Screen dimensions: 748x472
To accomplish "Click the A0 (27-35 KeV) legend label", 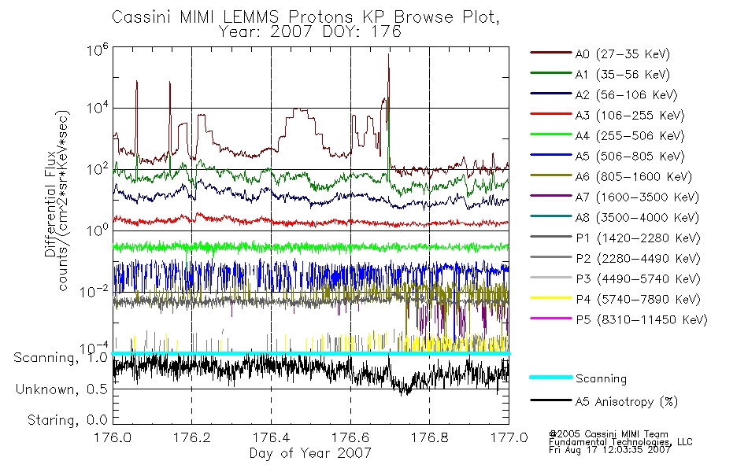I will click(x=622, y=53).
